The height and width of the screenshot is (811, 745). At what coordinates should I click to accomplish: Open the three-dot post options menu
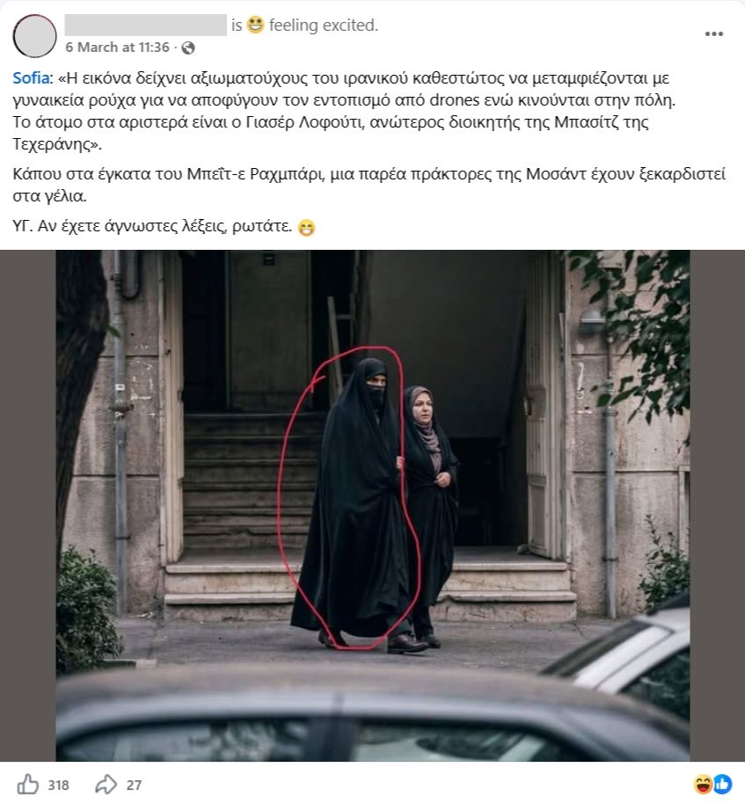click(713, 34)
